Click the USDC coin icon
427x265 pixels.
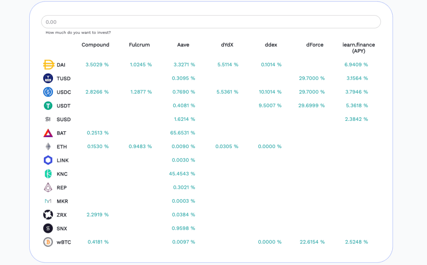pos(48,92)
